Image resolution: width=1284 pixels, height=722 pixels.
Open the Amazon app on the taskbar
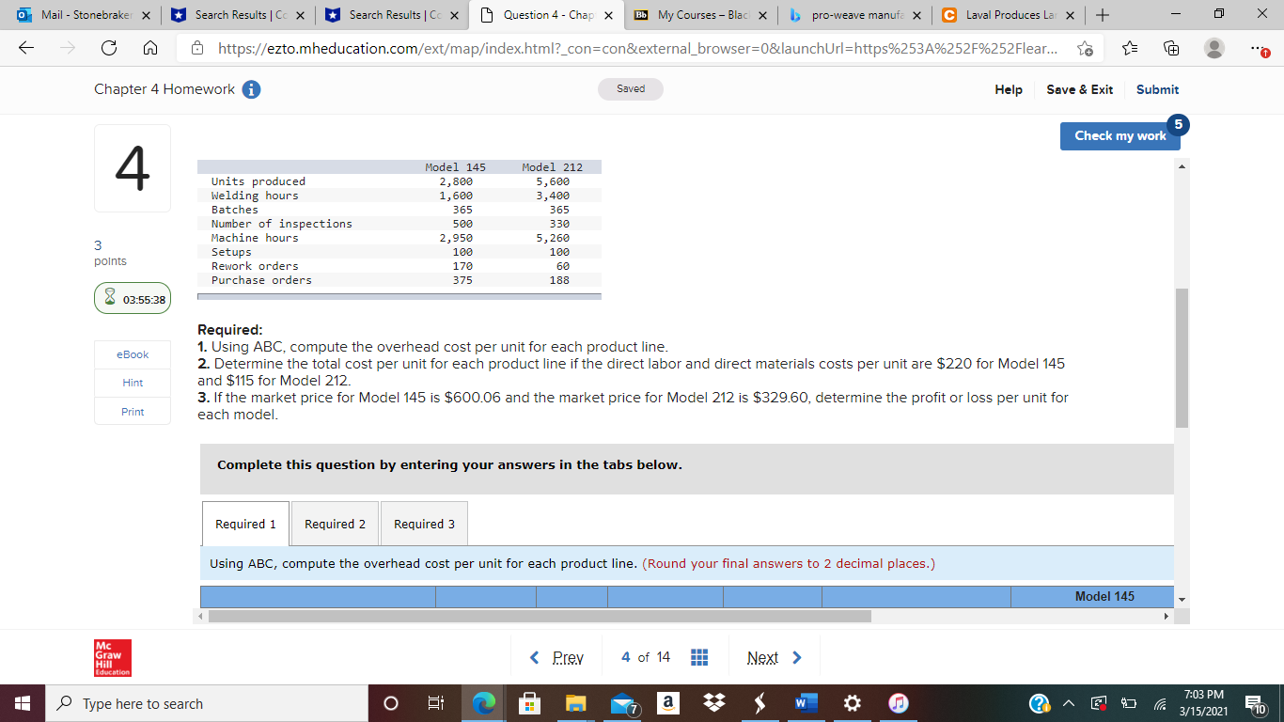667,703
